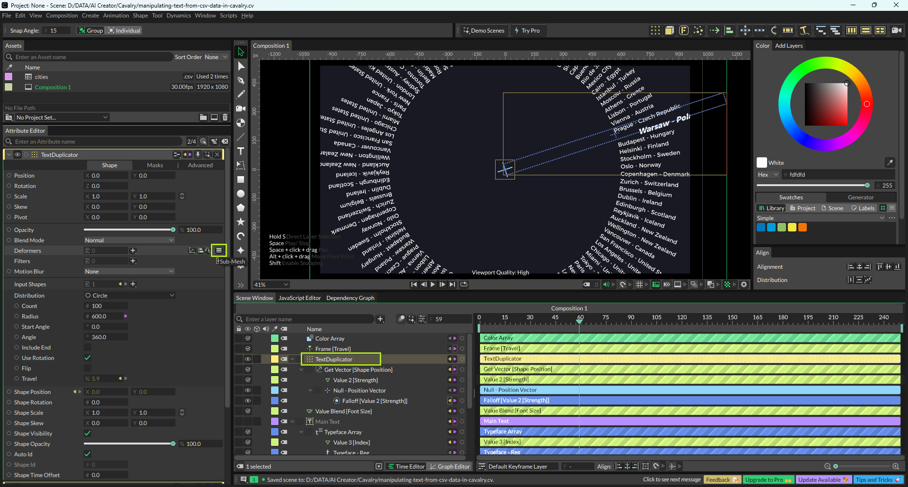Enable the Include End checkbox
This screenshot has width=908, height=487.
pos(87,347)
